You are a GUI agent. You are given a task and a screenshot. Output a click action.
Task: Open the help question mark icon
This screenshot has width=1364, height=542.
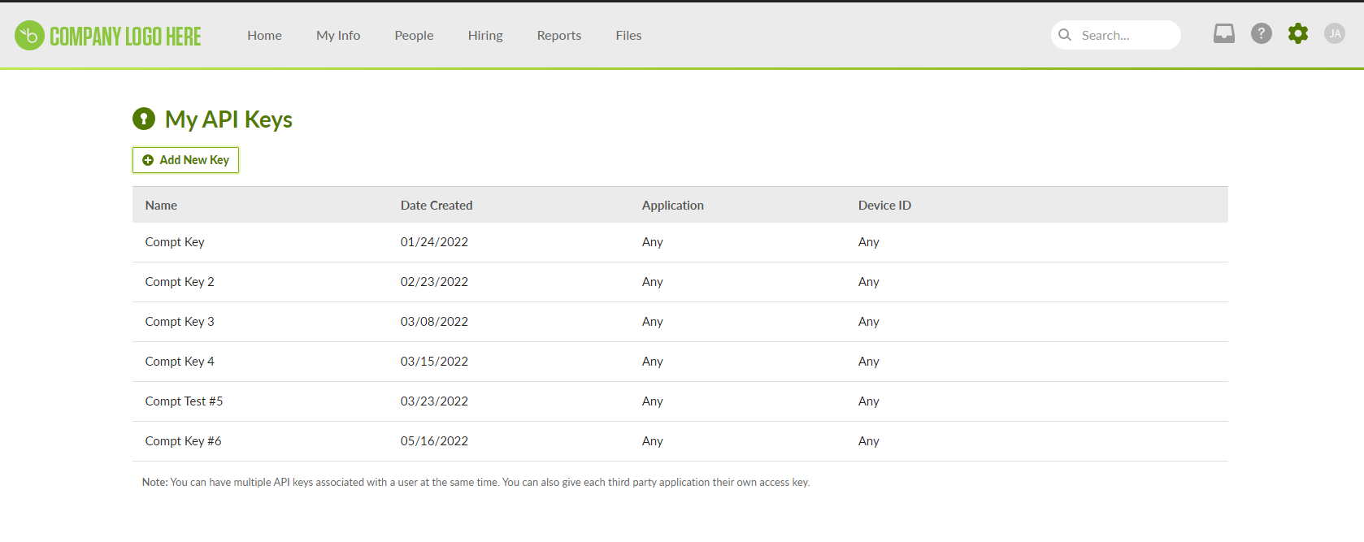1262,33
